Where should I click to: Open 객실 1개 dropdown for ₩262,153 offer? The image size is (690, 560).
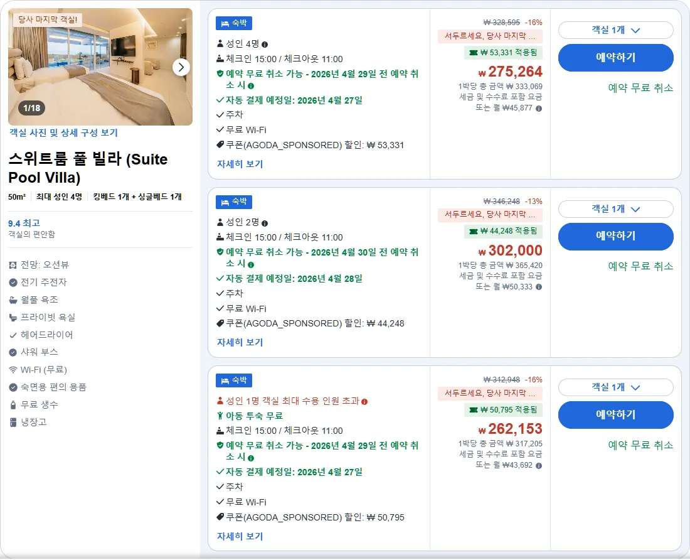click(x=615, y=387)
